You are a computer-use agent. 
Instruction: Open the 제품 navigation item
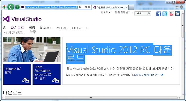coord(32,28)
